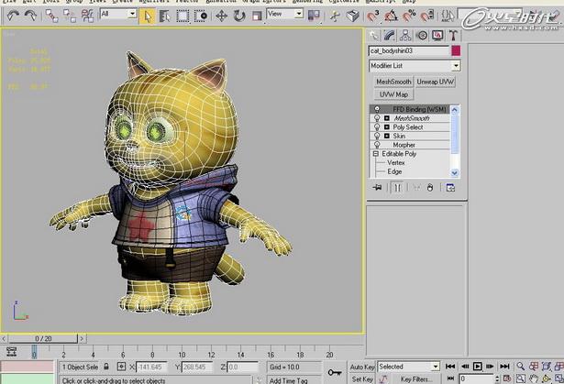Image resolution: width=564 pixels, height=384 pixels.
Task: Switch to the Motion command panel tab
Action: [x=422, y=35]
